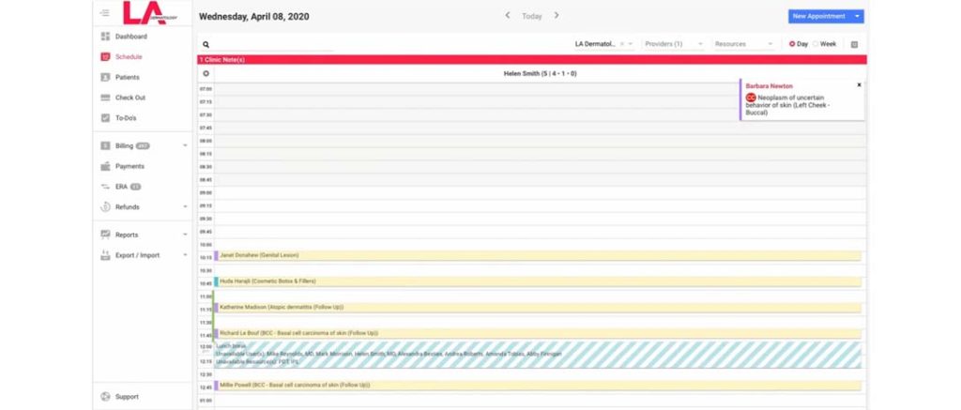961x410 pixels.
Task: Select Schedule in the sidebar menu
Action: (129, 57)
